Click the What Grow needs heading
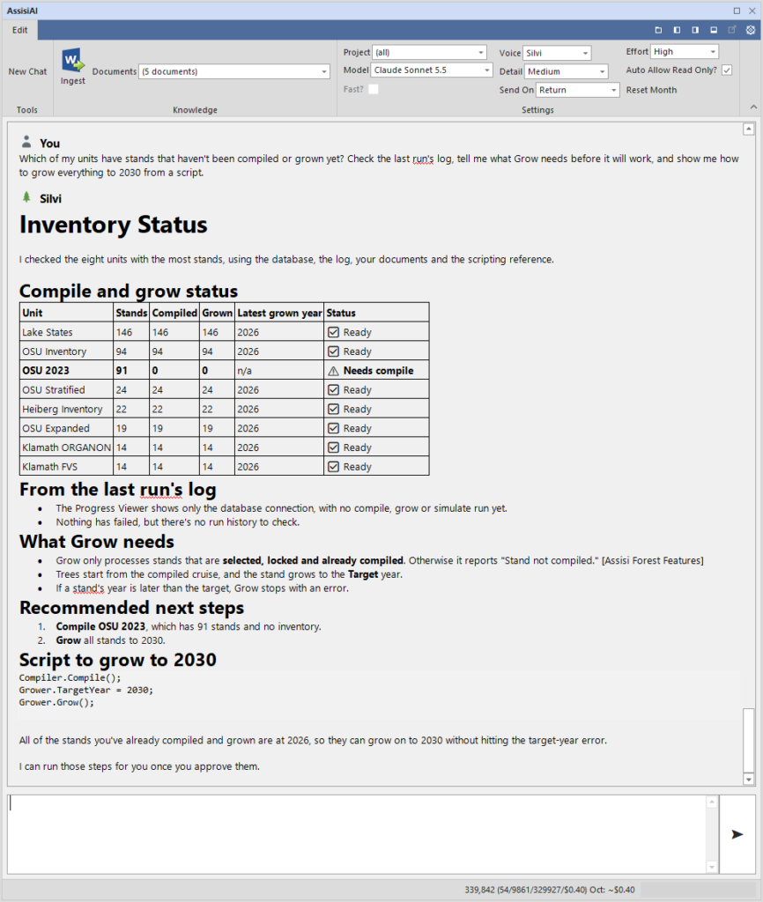This screenshot has height=902, width=763. coord(97,542)
